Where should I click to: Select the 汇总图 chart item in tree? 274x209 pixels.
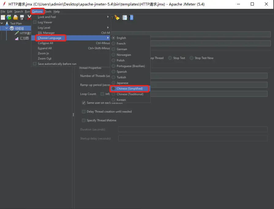tap(24, 38)
